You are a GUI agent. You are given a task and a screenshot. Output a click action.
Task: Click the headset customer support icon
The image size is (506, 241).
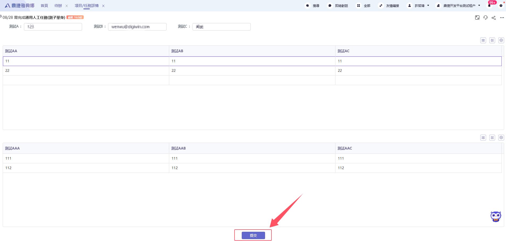point(486,17)
